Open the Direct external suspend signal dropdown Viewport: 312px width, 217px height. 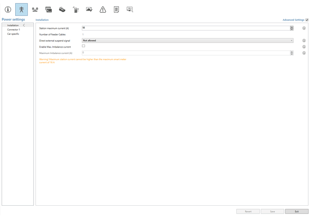click(x=188, y=41)
